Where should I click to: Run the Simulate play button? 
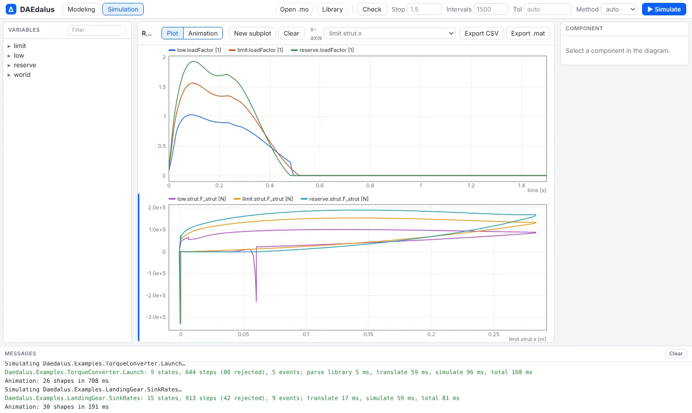pyautogui.click(x=664, y=9)
